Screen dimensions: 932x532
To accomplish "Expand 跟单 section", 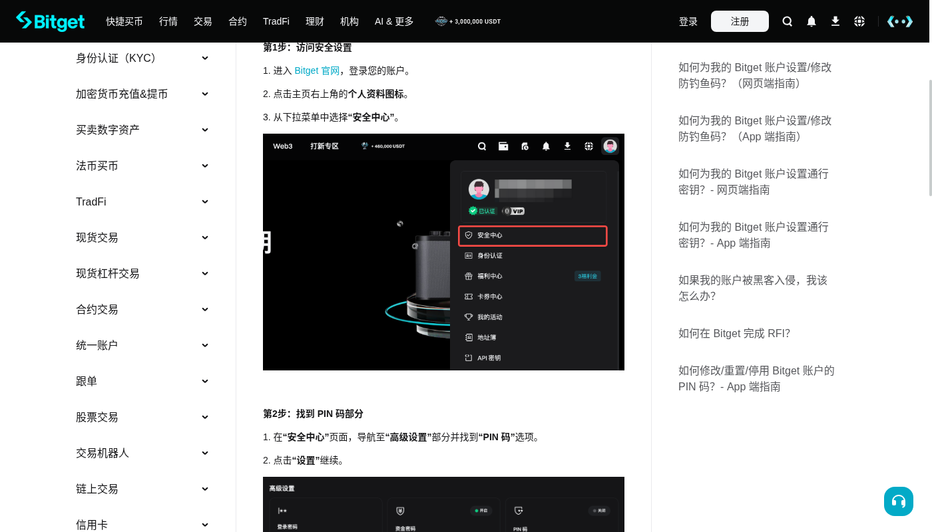I will click(142, 381).
